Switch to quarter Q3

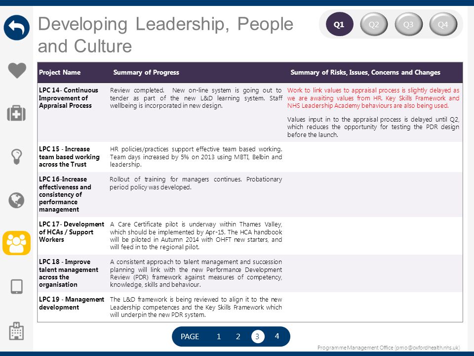tap(408, 24)
